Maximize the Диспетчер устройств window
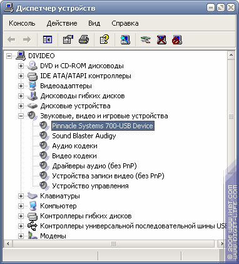Image resolution: width=239 pixels, height=264 pixels. tap(221, 8)
